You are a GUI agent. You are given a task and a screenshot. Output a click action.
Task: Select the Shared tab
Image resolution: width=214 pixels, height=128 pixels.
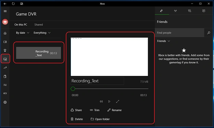point(38,25)
